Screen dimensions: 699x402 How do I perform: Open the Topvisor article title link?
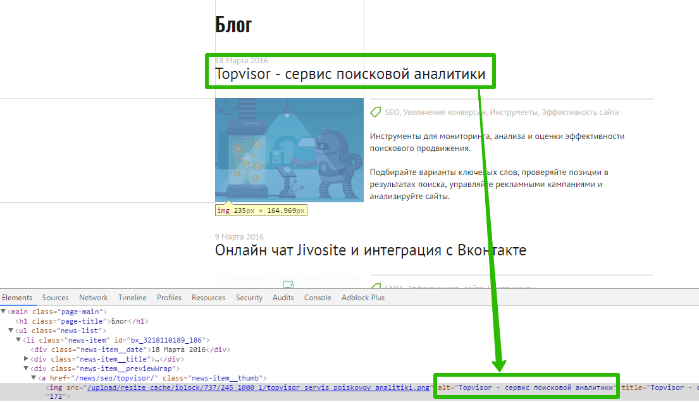pyautogui.click(x=350, y=74)
